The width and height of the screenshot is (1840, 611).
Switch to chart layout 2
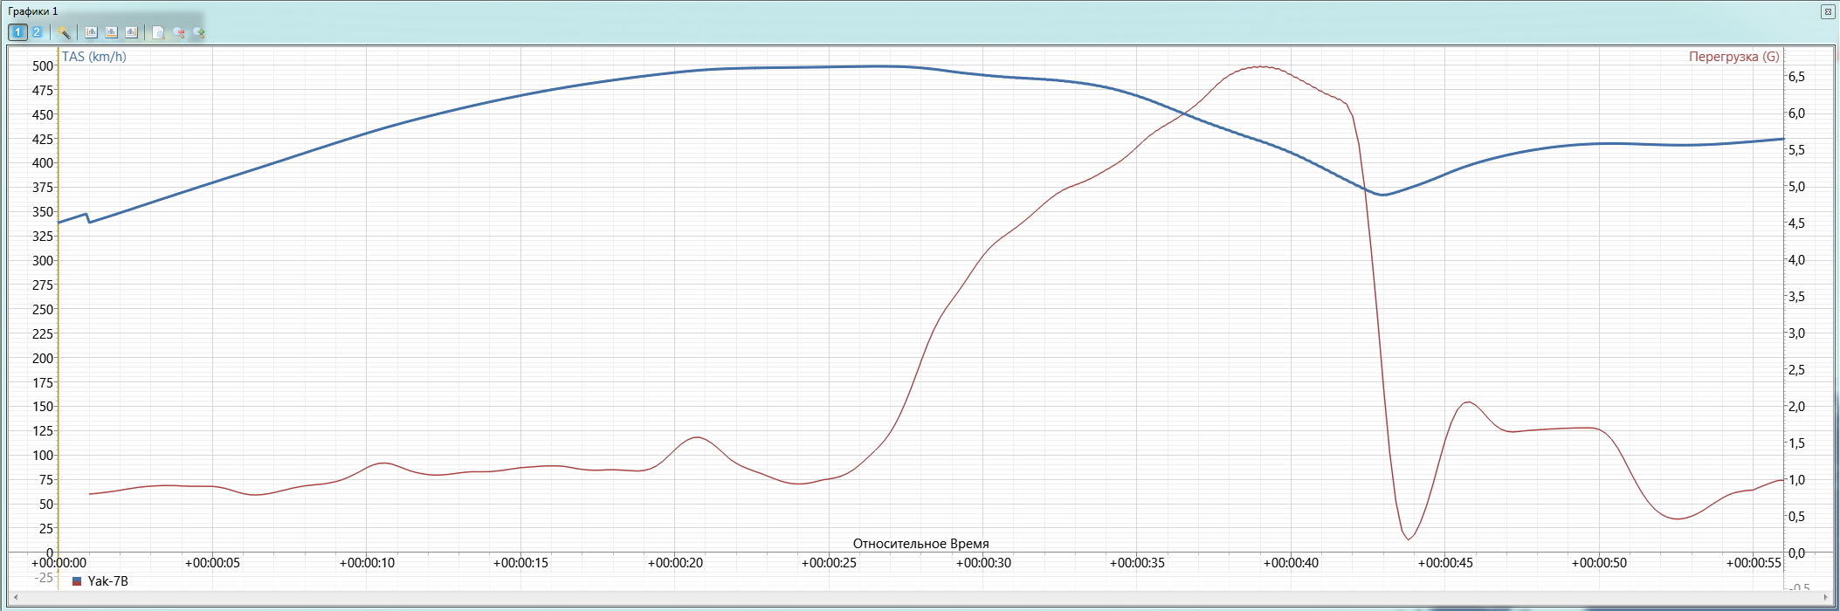[37, 32]
